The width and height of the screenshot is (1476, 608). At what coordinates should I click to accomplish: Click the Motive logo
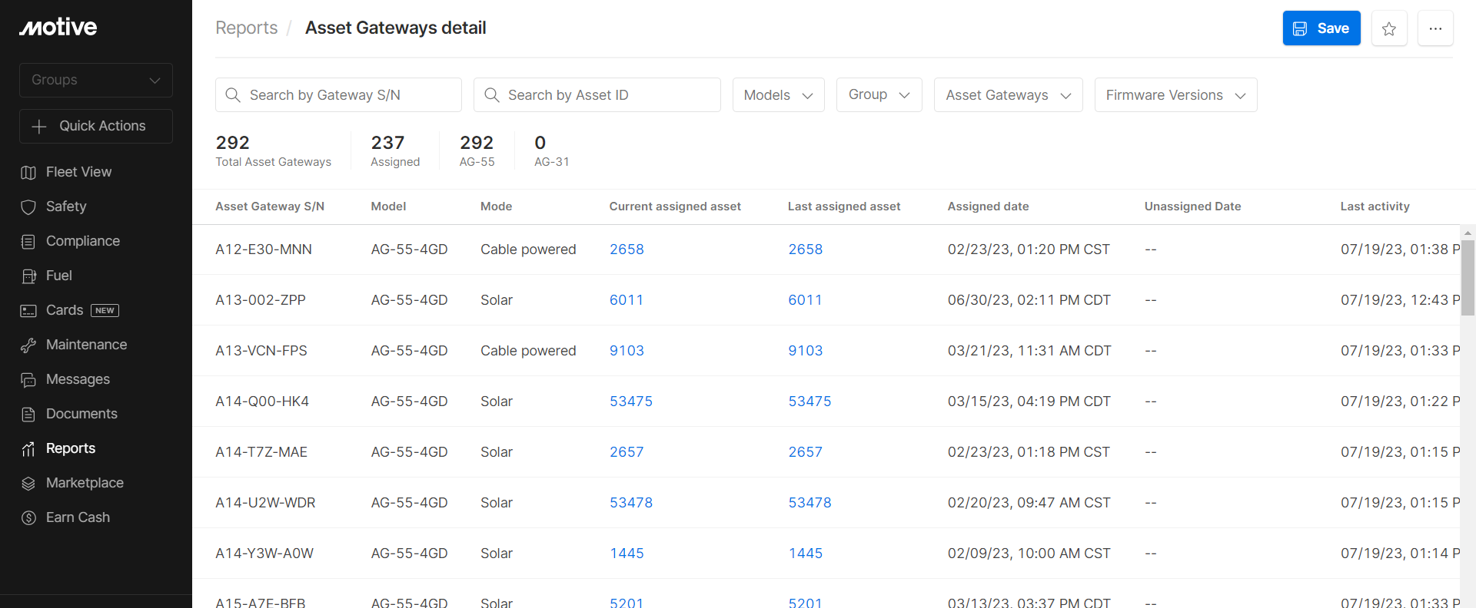click(58, 28)
